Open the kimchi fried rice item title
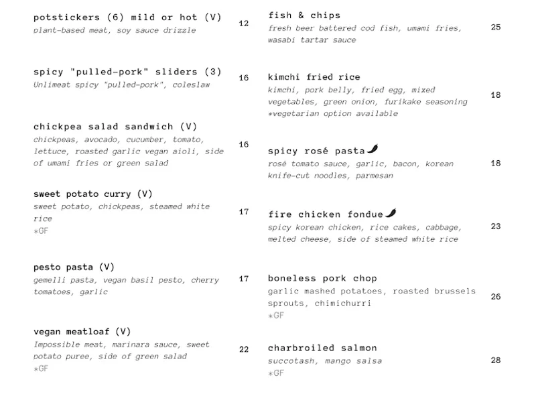 click(314, 77)
